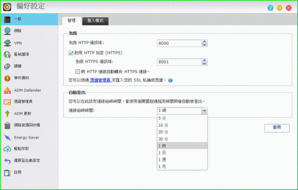Choose 20 分 timeout option
The height and width of the screenshot is (190, 298).
[x=182, y=132]
